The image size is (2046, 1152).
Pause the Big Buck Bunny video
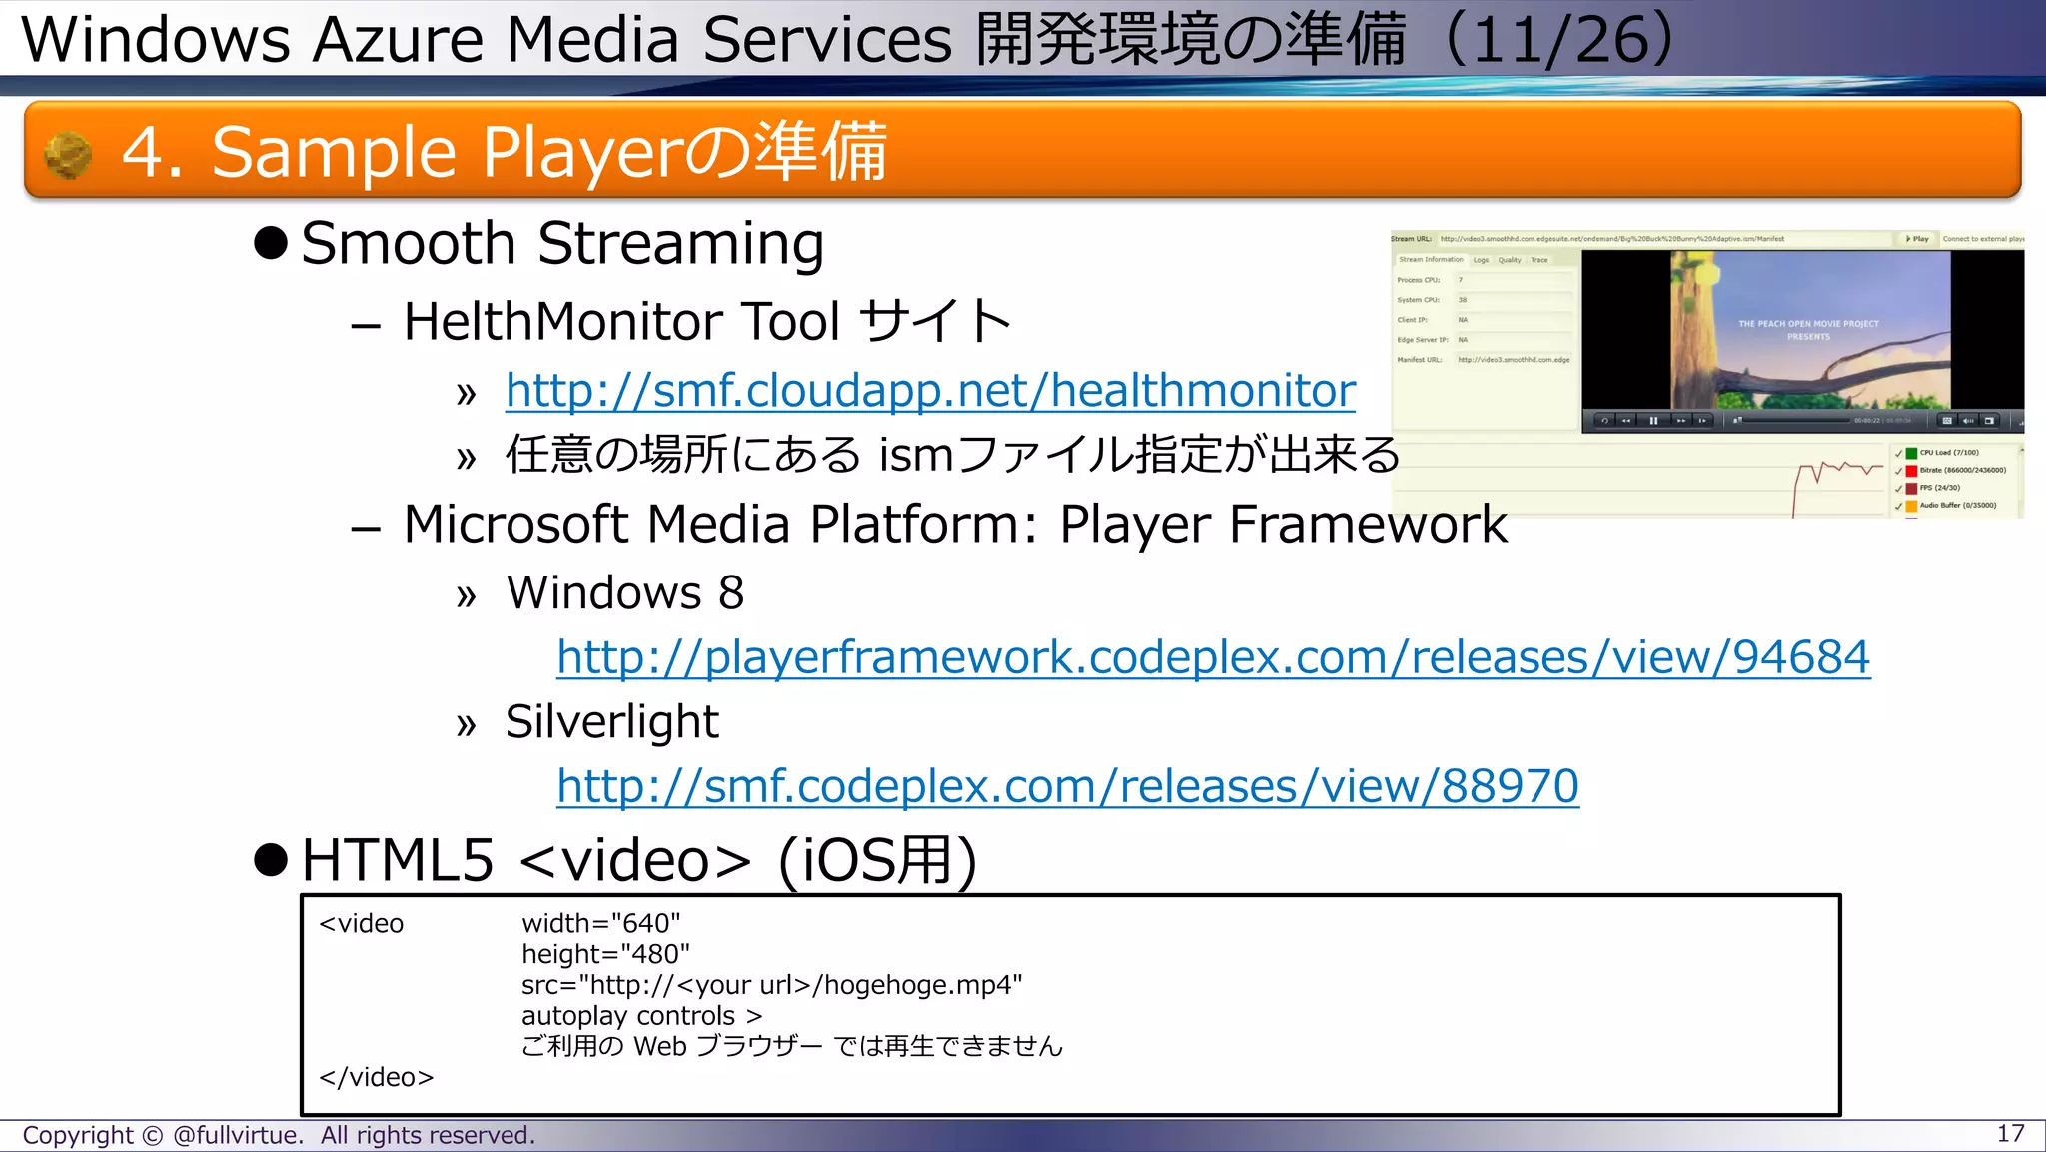point(1653,421)
